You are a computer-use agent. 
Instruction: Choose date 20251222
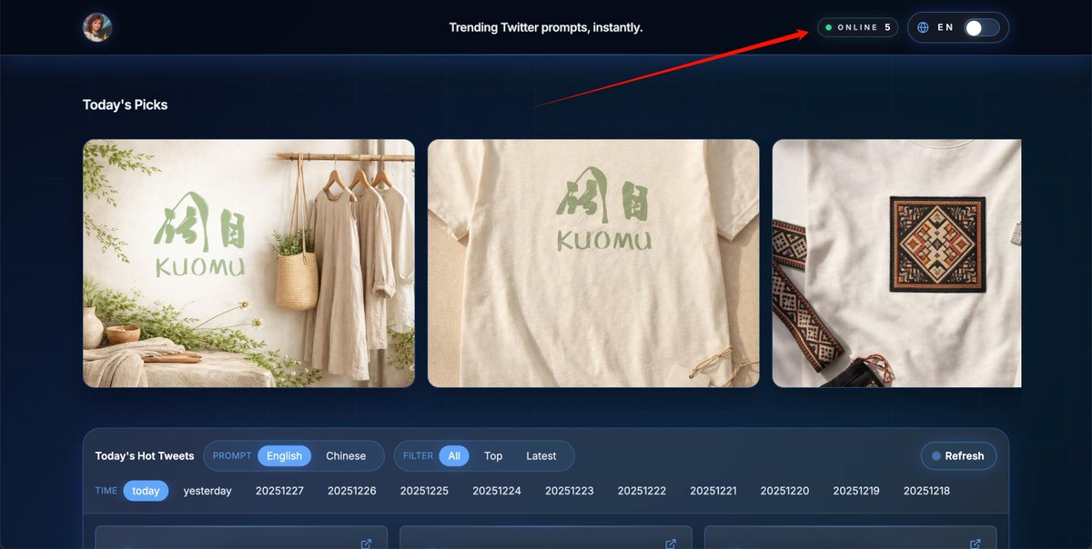point(642,491)
